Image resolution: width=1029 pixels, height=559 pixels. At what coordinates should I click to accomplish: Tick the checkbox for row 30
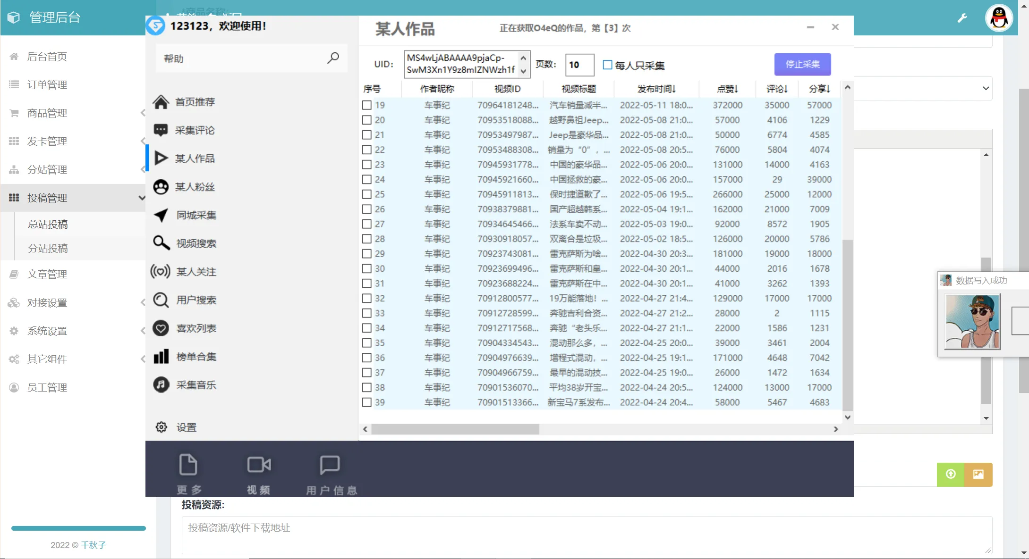367,269
